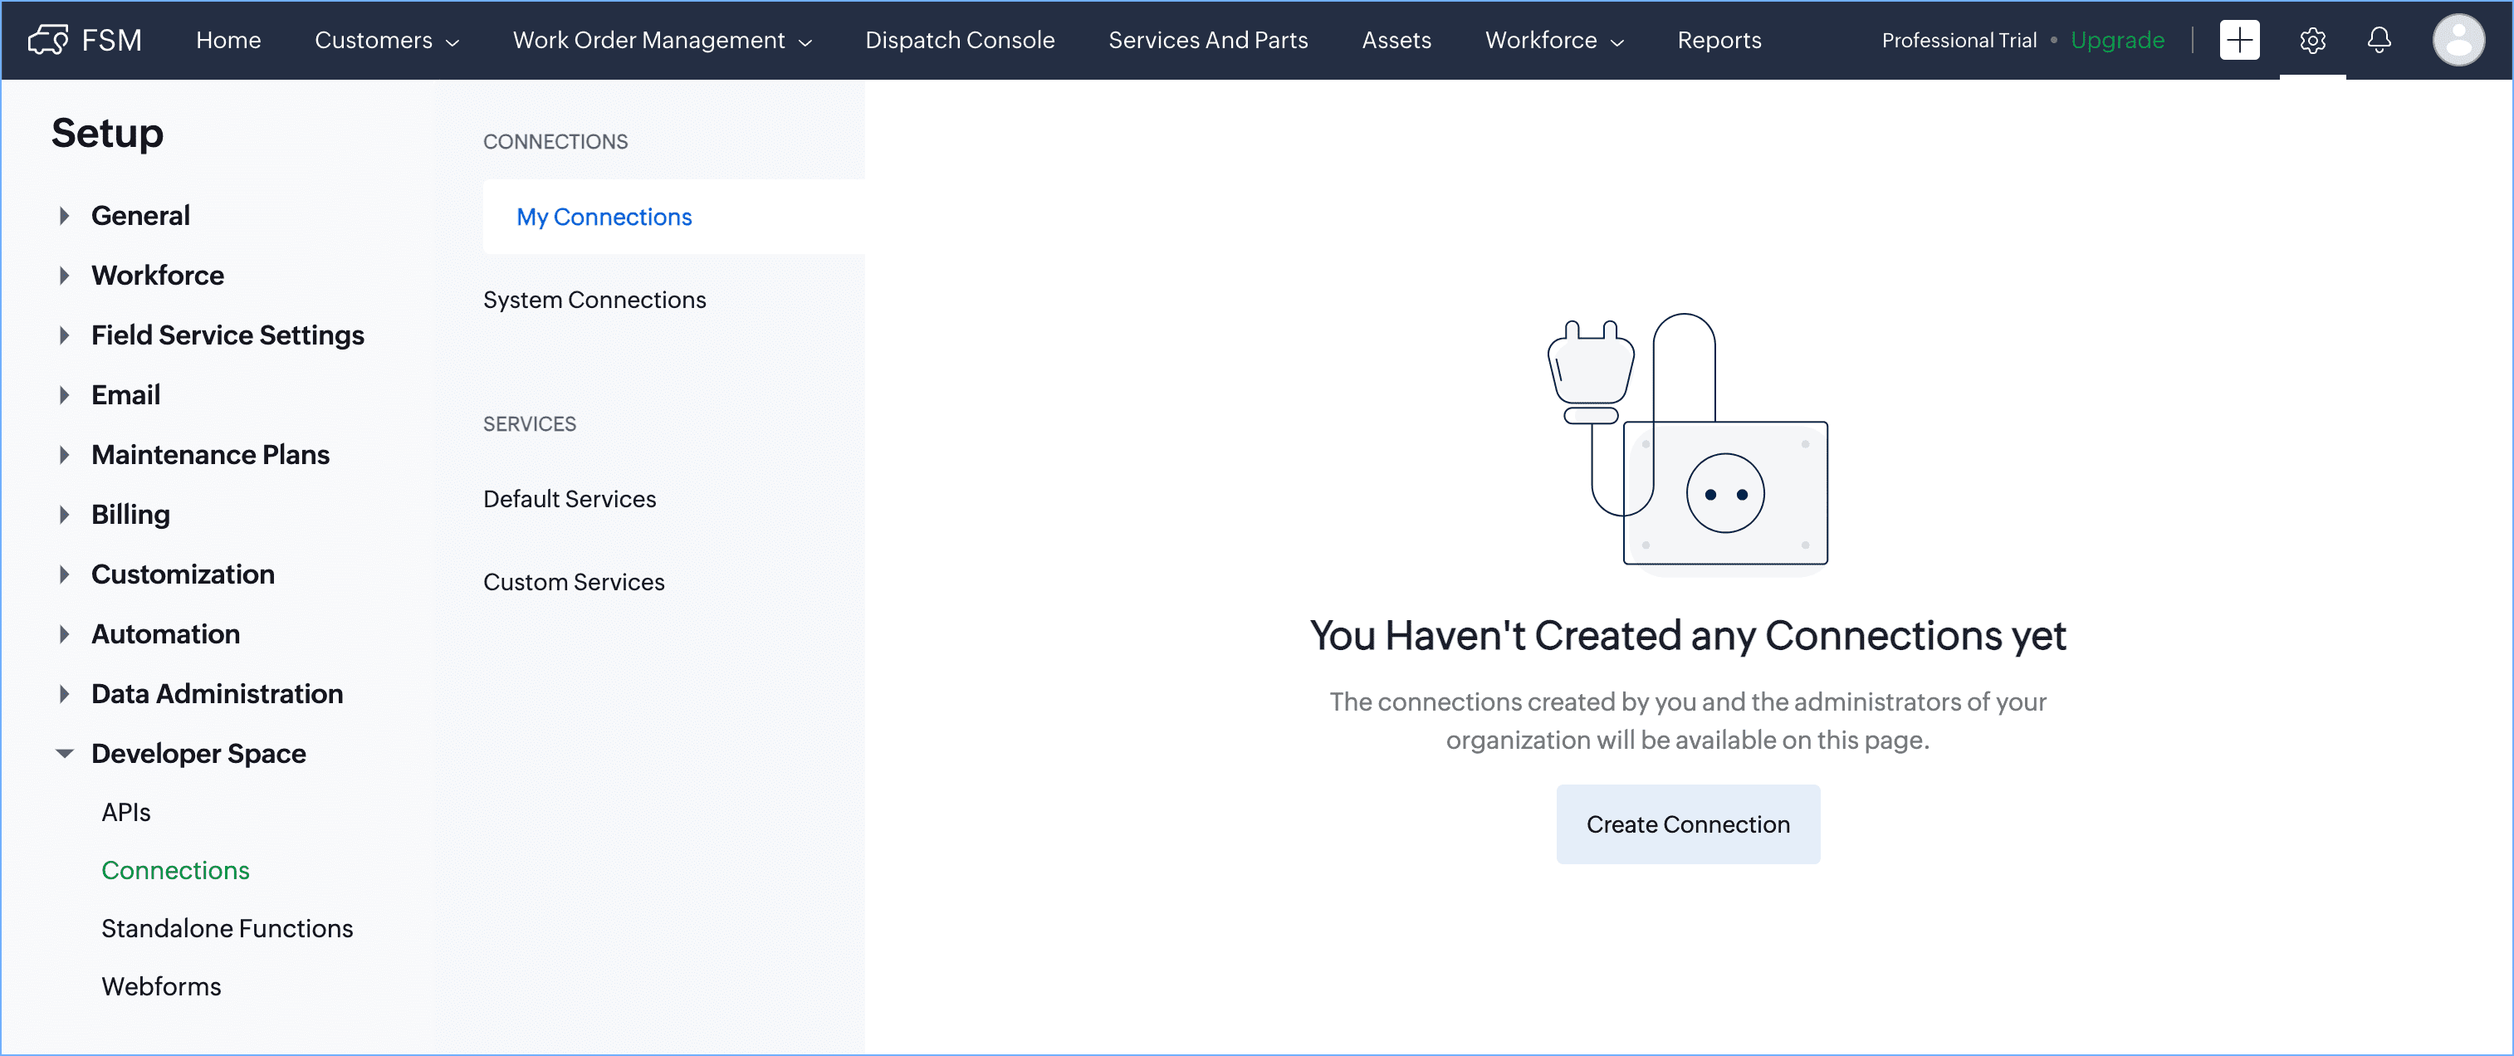Open Custom Services
The height and width of the screenshot is (1056, 2514).
(x=574, y=582)
